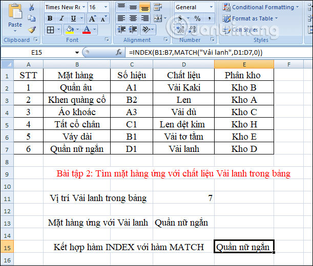Screen dimensions: 313x266
Task: Expand fill color palette arrow
Action: pos(78,30)
